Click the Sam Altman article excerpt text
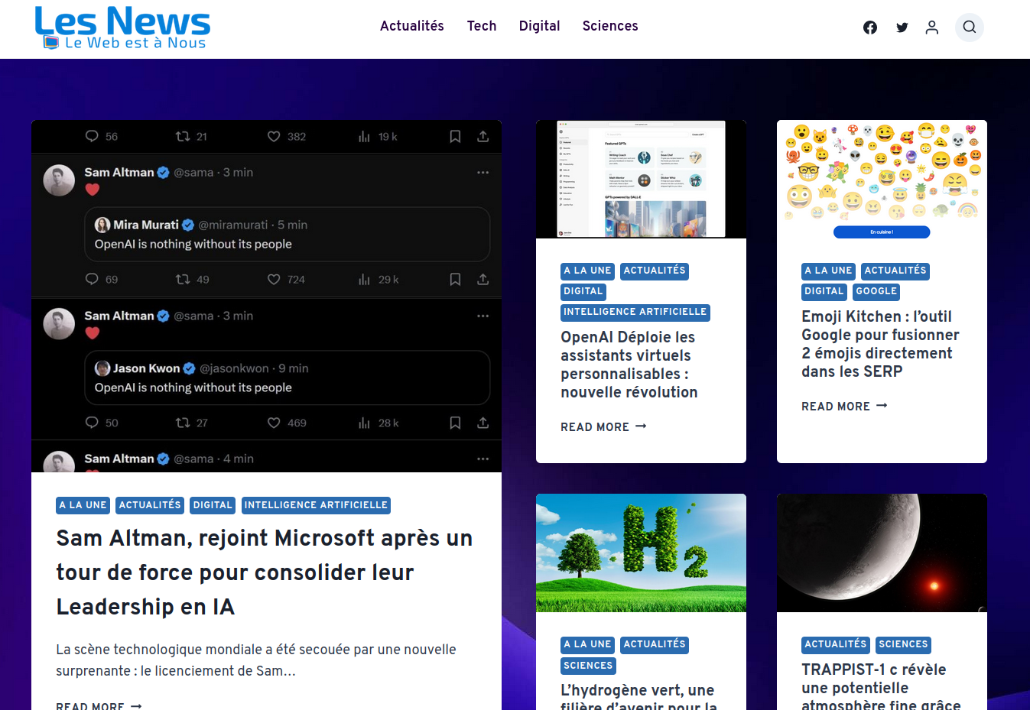This screenshot has width=1030, height=710. coord(256,660)
